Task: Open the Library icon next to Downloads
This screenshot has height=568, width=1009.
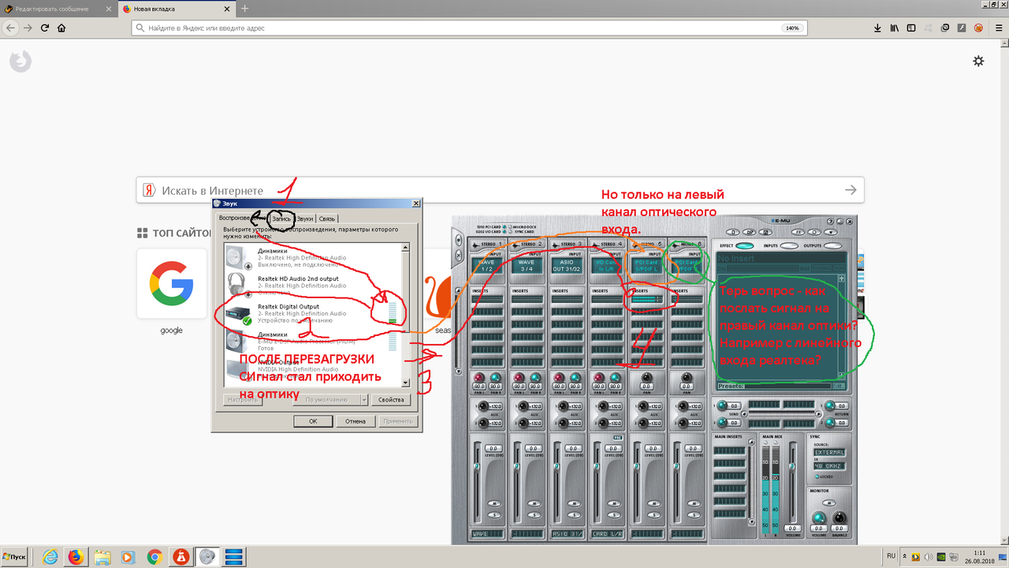Action: point(894,27)
